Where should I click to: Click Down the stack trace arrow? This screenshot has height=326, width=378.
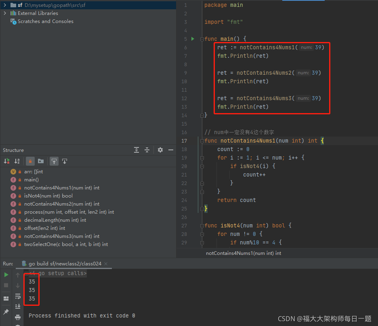(x=18, y=286)
